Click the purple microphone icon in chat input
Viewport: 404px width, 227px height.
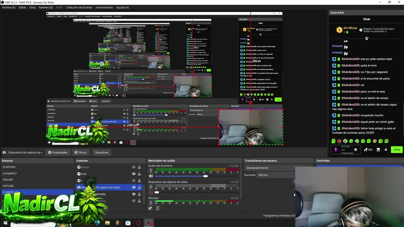(x=336, y=149)
